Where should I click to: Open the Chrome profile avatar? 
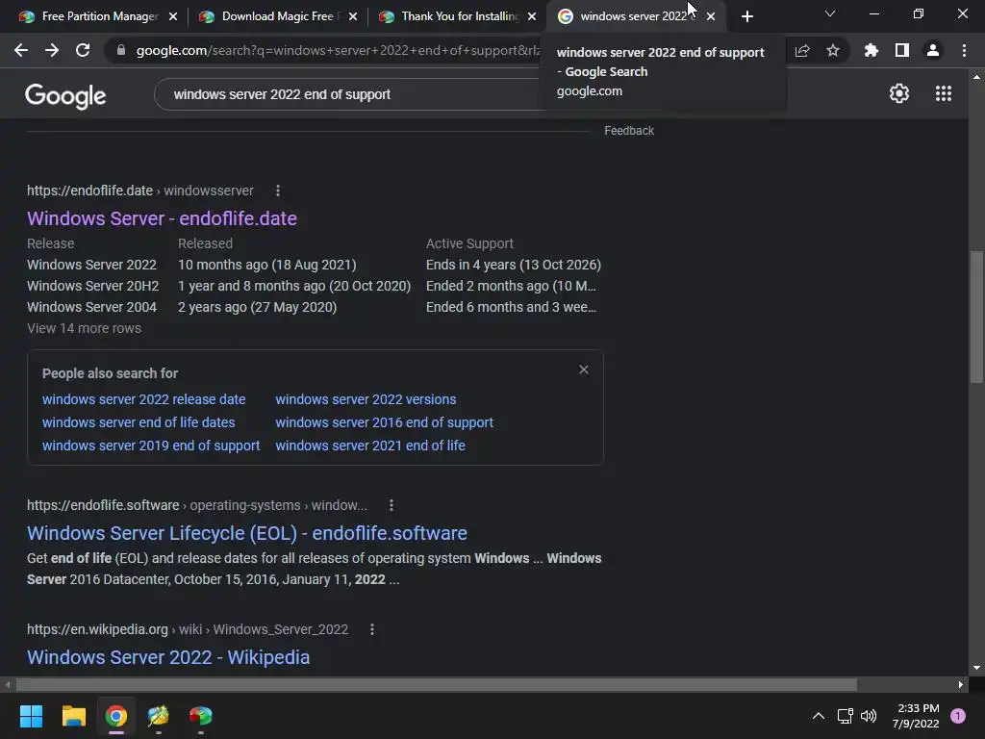pyautogui.click(x=933, y=50)
